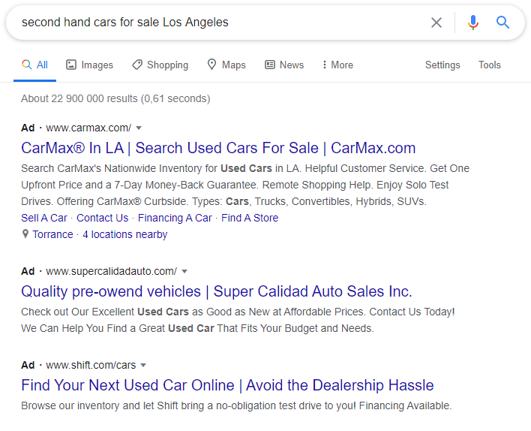Click the News newspaper icon
This screenshot has width=531, height=431.
coord(269,65)
